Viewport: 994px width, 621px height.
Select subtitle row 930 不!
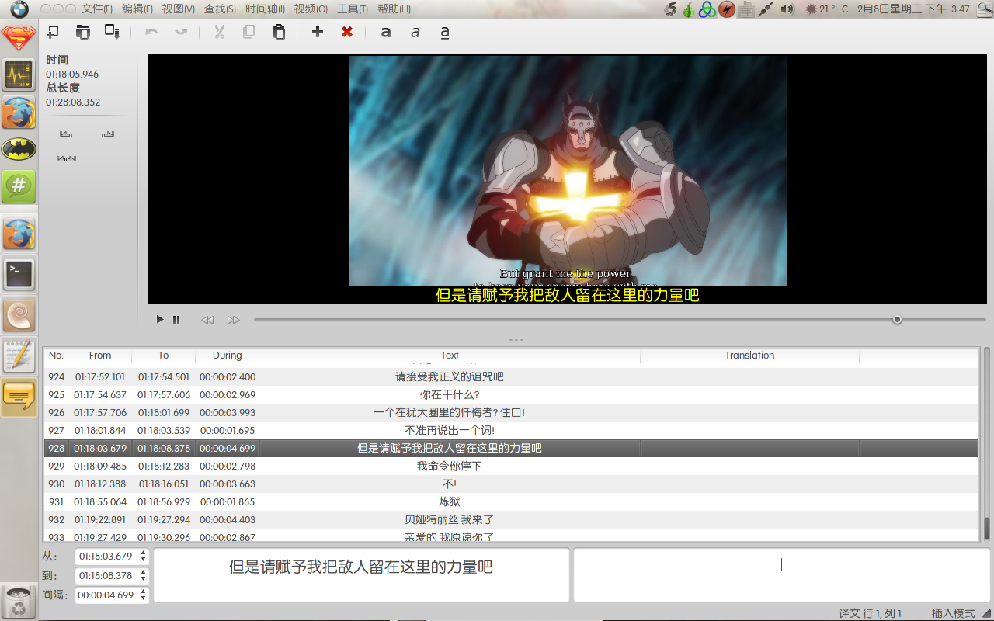[511, 484]
